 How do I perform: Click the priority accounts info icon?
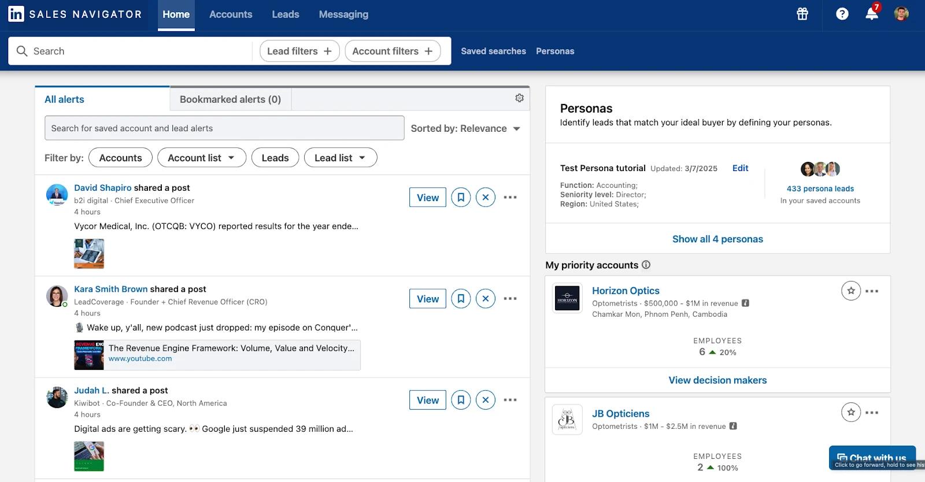(x=646, y=265)
